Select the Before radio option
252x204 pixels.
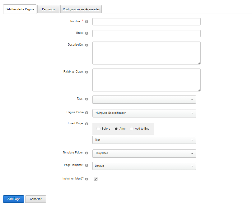[x=98, y=129]
